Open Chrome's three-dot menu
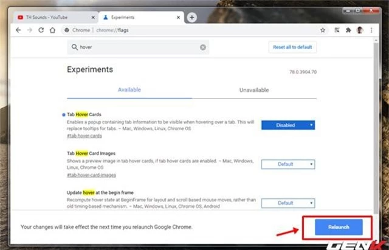Screen dimensions: 389x250 click(371, 30)
